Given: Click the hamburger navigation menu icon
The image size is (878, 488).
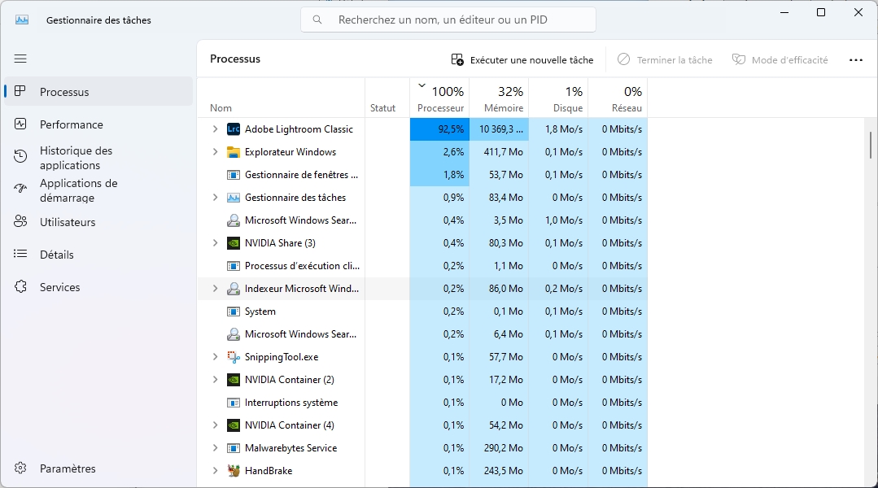Looking at the screenshot, I should point(20,59).
